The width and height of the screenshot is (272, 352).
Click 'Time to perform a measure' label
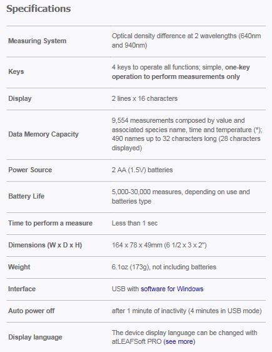coord(51,223)
